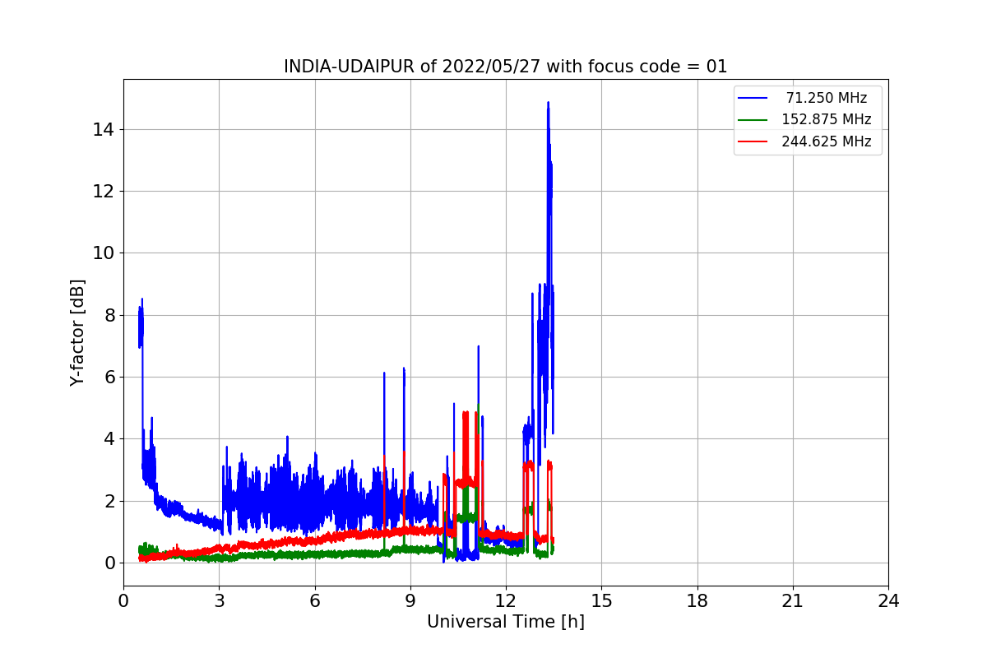
Task: Click the red line swatch in legend
Action: (x=753, y=142)
